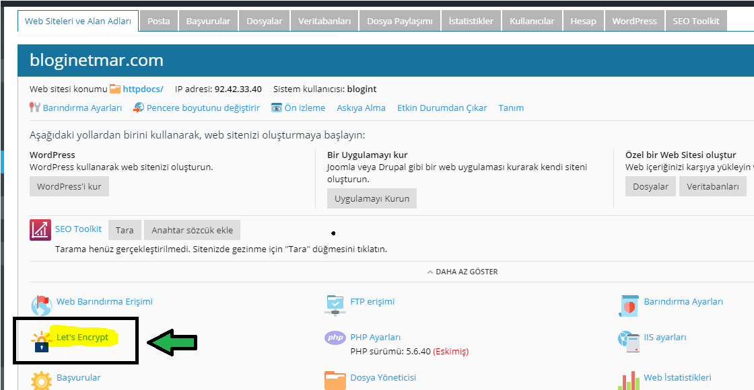Click the Ön izleme link
Image resolution: width=754 pixels, height=390 pixels.
[x=305, y=108]
